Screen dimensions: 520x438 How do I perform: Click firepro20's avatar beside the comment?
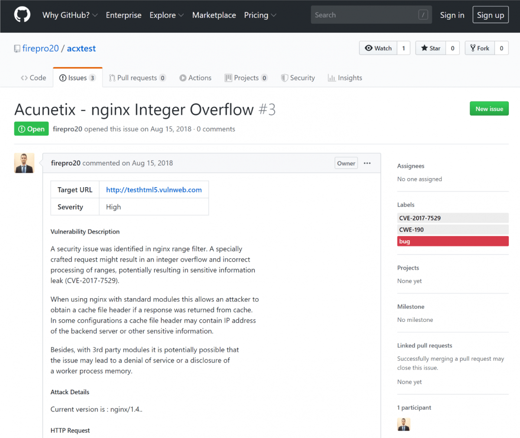(24, 163)
